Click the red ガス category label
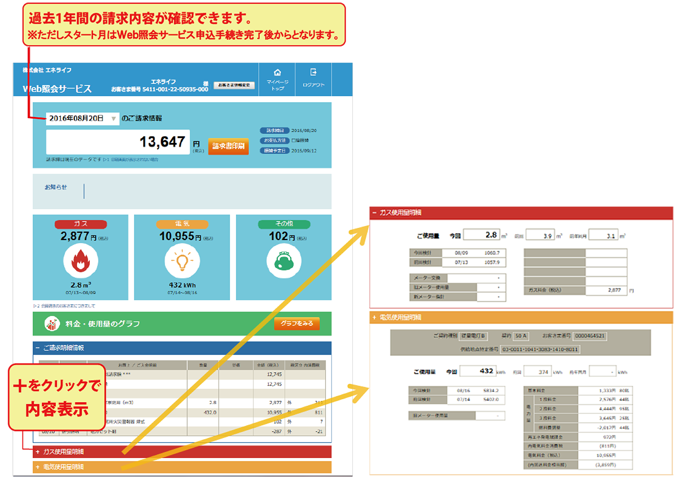This screenshot has height=478, width=699. [x=81, y=224]
